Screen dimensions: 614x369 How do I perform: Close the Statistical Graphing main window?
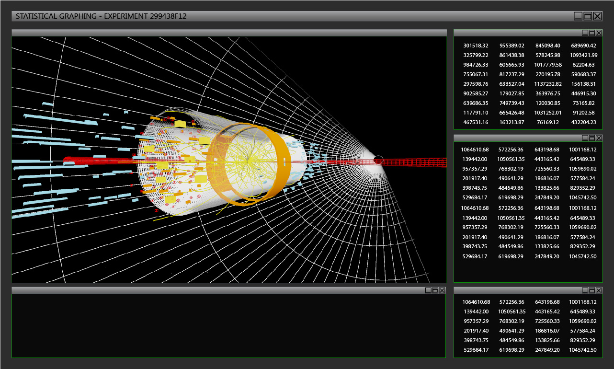tap(597, 16)
